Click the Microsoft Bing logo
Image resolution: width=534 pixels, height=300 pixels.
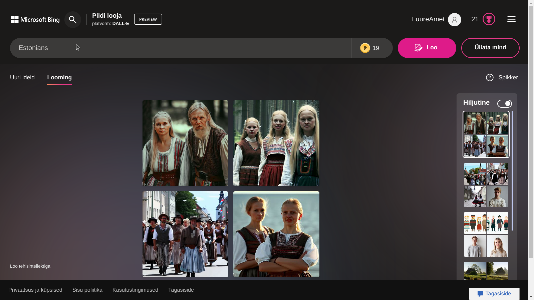tap(35, 20)
